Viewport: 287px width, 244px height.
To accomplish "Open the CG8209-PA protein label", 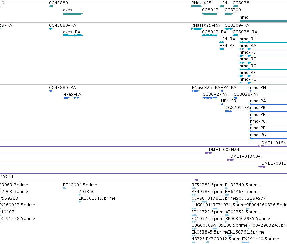I will point(237,108).
